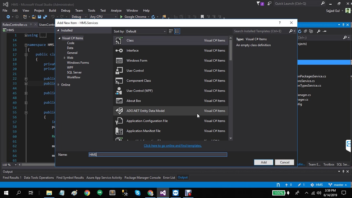The height and width of the screenshot is (198, 352).
Task: Click the bookmark toolbar icon
Action: (x=202, y=17)
